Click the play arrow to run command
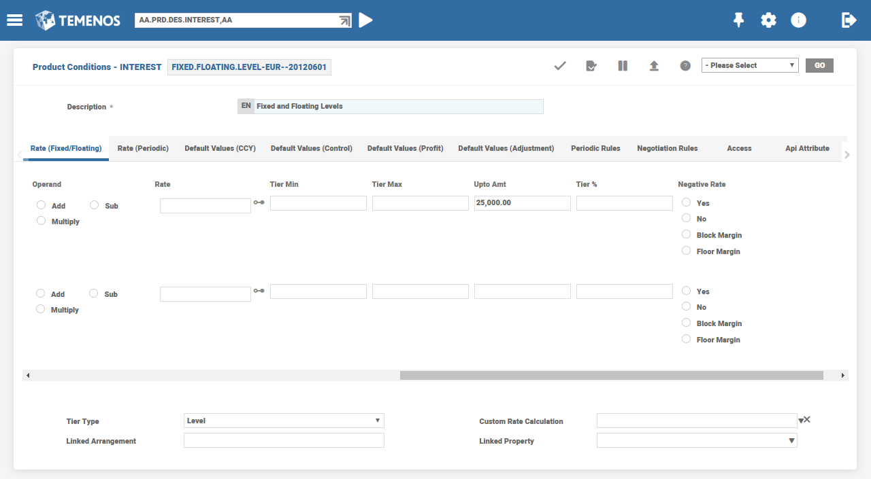The height and width of the screenshot is (479, 871). click(x=365, y=20)
